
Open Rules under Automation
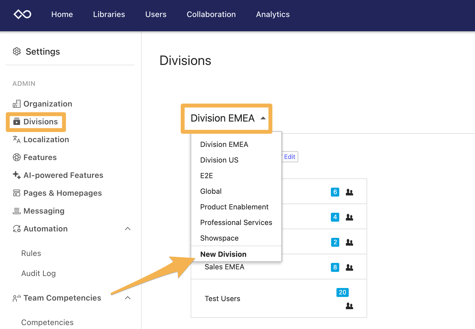click(31, 253)
